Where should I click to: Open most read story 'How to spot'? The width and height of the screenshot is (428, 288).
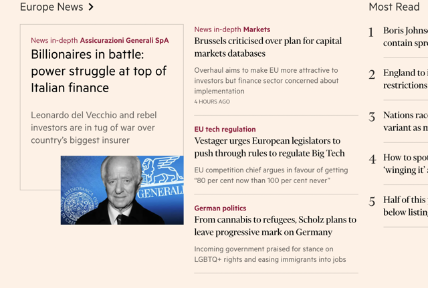pos(405,164)
